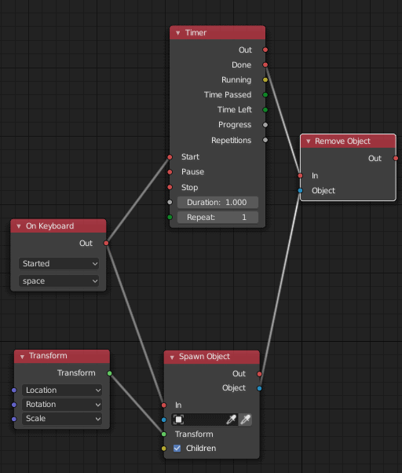Click the Spawn Object In socket

coord(163,405)
